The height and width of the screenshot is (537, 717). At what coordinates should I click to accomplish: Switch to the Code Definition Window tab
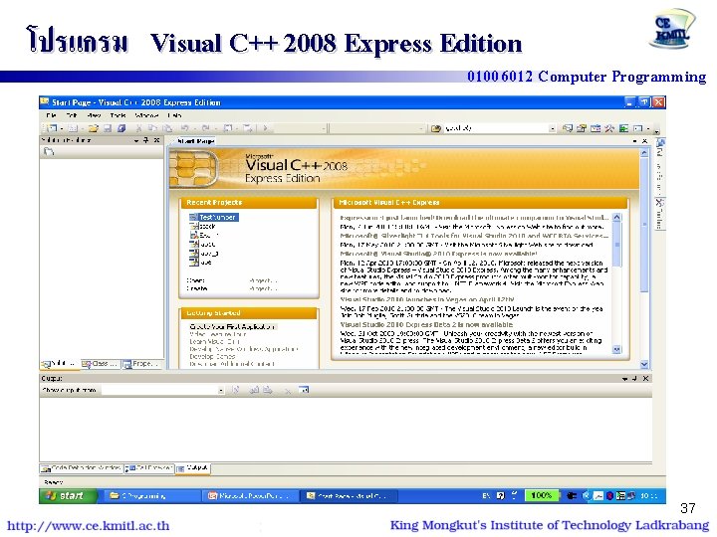click(82, 468)
